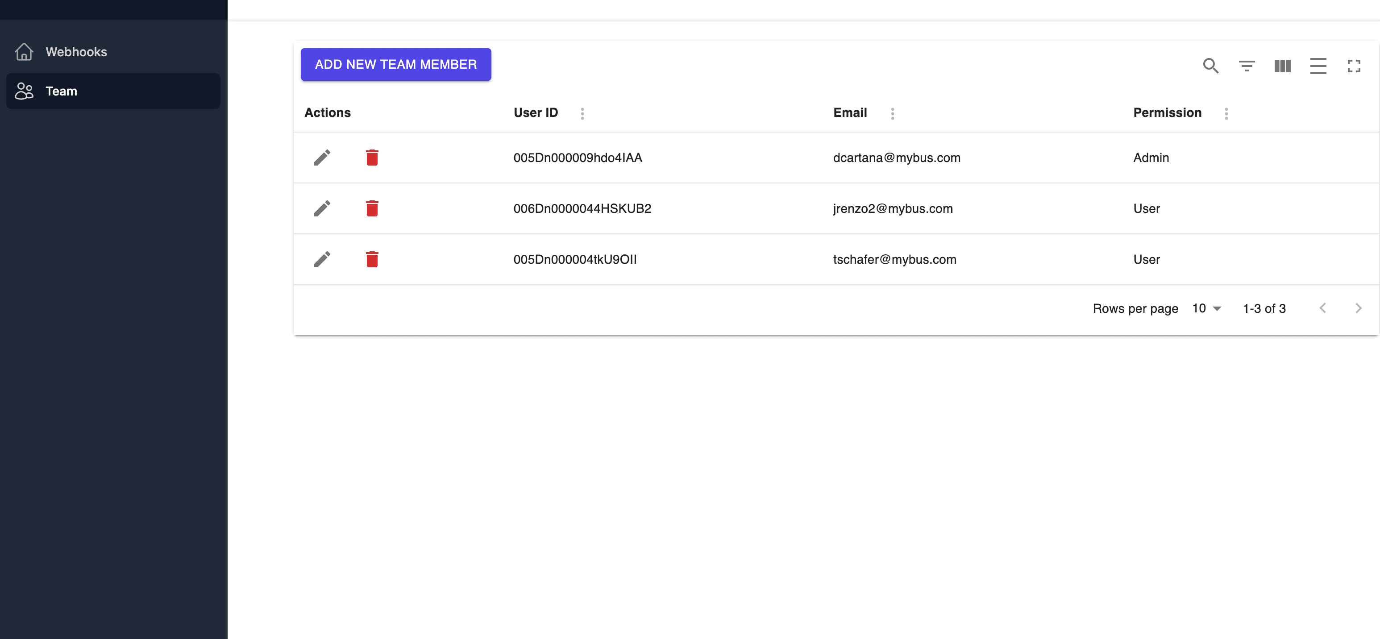Viewport: 1380px width, 639px height.
Task: Delete the tschafer@mybus.com team member
Action: pyautogui.click(x=372, y=259)
